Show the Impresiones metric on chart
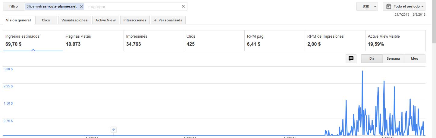This screenshot has width=436, height=138. [x=154, y=40]
